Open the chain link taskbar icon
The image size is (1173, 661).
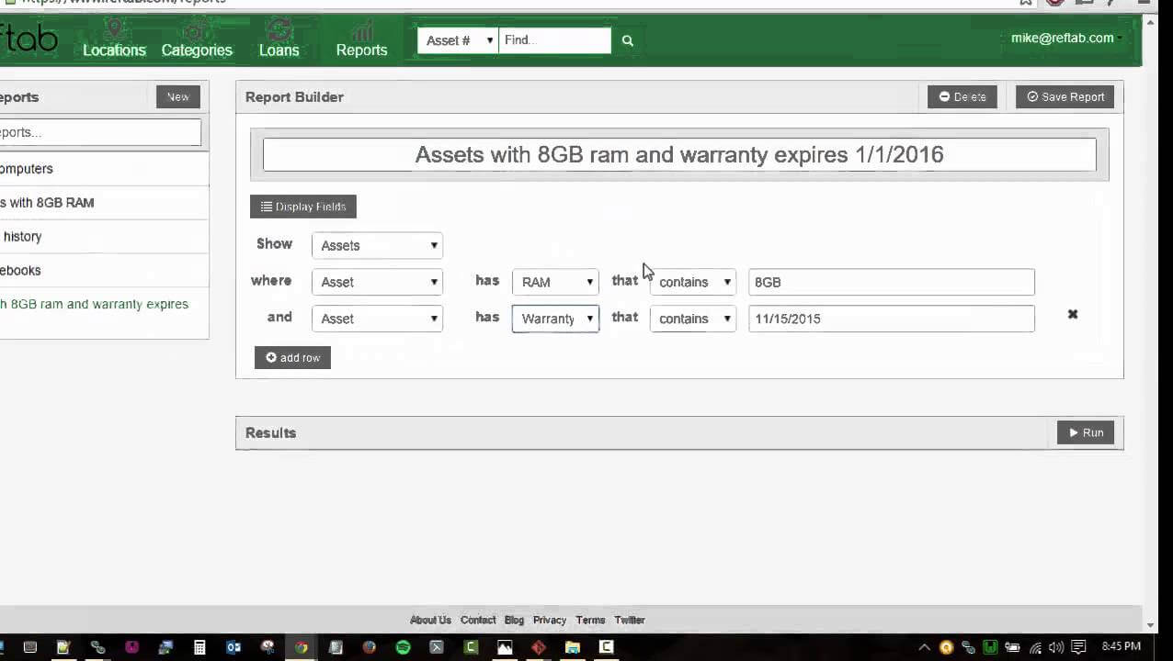click(x=97, y=647)
